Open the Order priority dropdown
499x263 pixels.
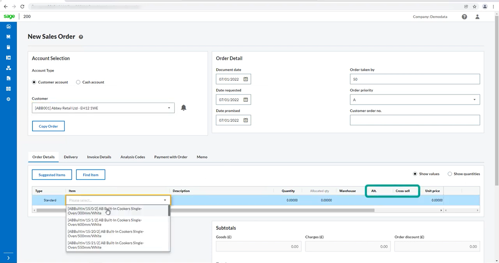coord(474,99)
